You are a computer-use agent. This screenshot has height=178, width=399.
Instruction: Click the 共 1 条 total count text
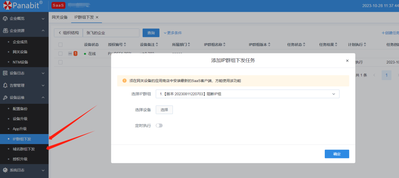point(361,75)
